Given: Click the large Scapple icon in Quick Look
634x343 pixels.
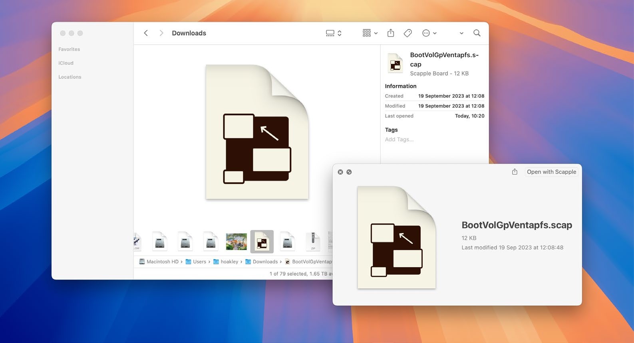Looking at the screenshot, I should pyautogui.click(x=397, y=237).
